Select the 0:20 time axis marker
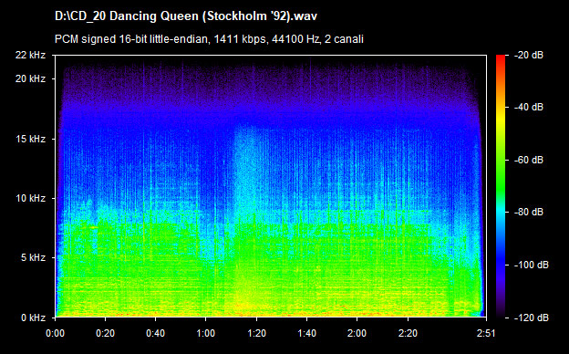This screenshot has width=569, height=354. tap(105, 333)
